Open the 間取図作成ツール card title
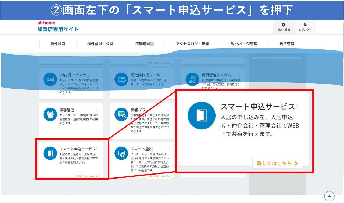Image resolution: width=344 pixels, height=203 pixels. (x=145, y=75)
